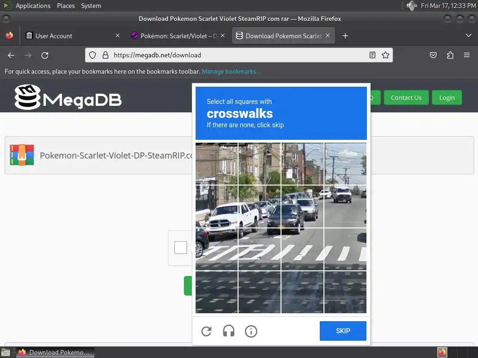Tick the captcha checkbox behind the challenge
This screenshot has width=478, height=358.
[x=181, y=248]
